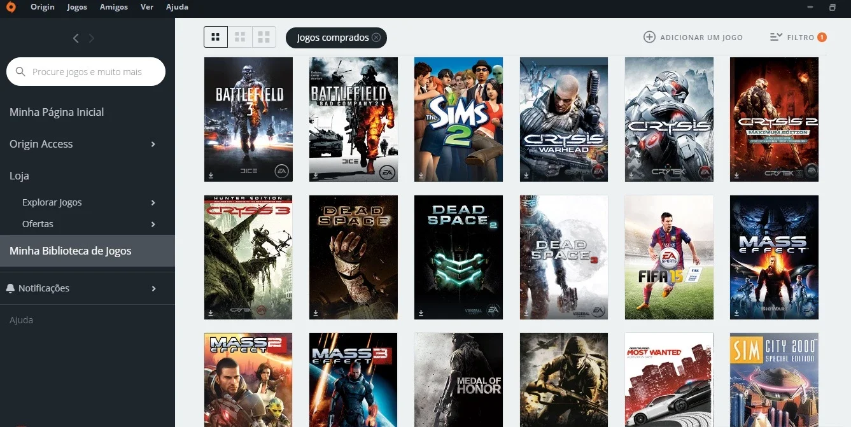Screen dimensions: 851x427
Task: Expand Ofertas chevron
Action: point(153,225)
